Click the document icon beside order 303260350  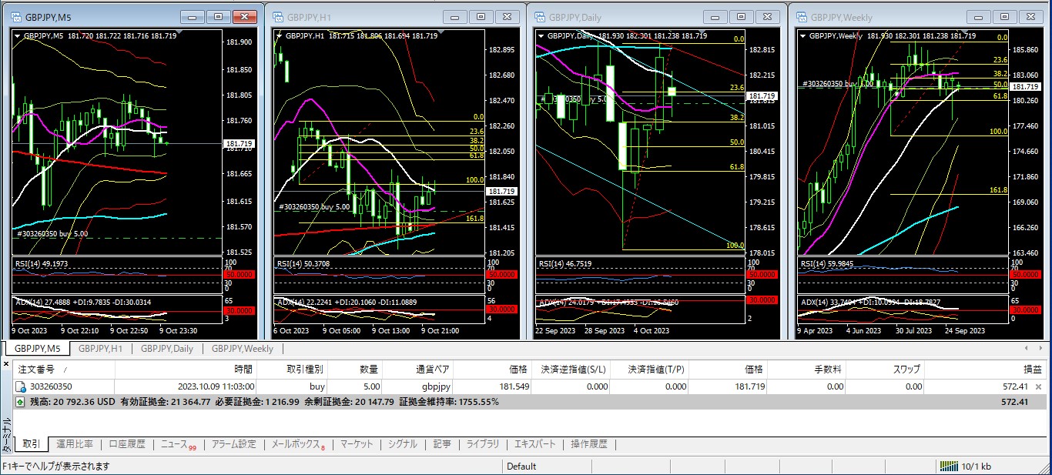pyautogui.click(x=20, y=386)
